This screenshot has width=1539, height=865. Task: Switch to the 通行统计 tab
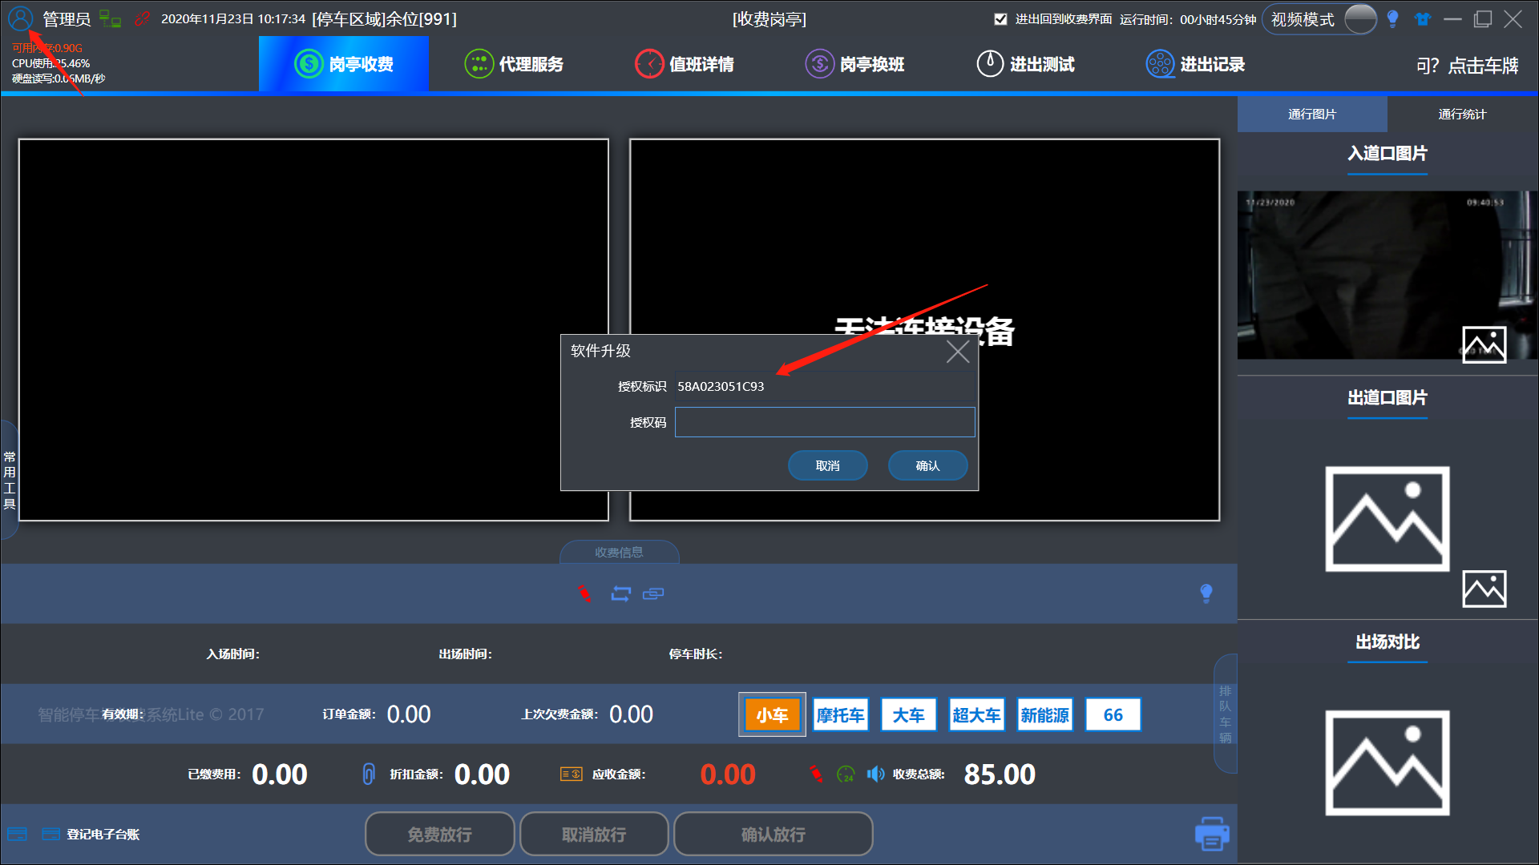click(x=1462, y=114)
